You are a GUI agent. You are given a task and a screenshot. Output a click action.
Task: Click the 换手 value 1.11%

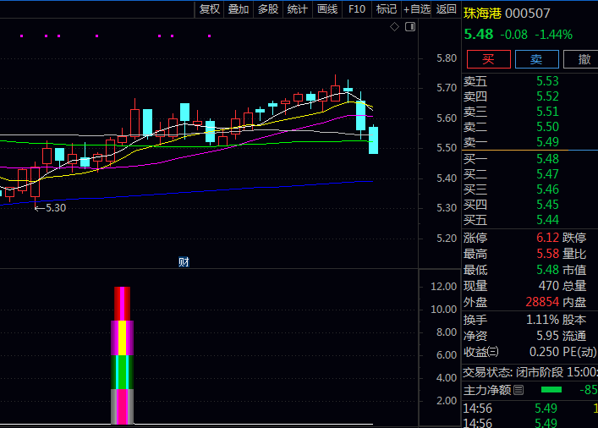pyautogui.click(x=543, y=320)
